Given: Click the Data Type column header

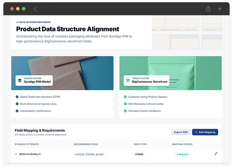Looking at the screenshot, I should (x=140, y=144).
